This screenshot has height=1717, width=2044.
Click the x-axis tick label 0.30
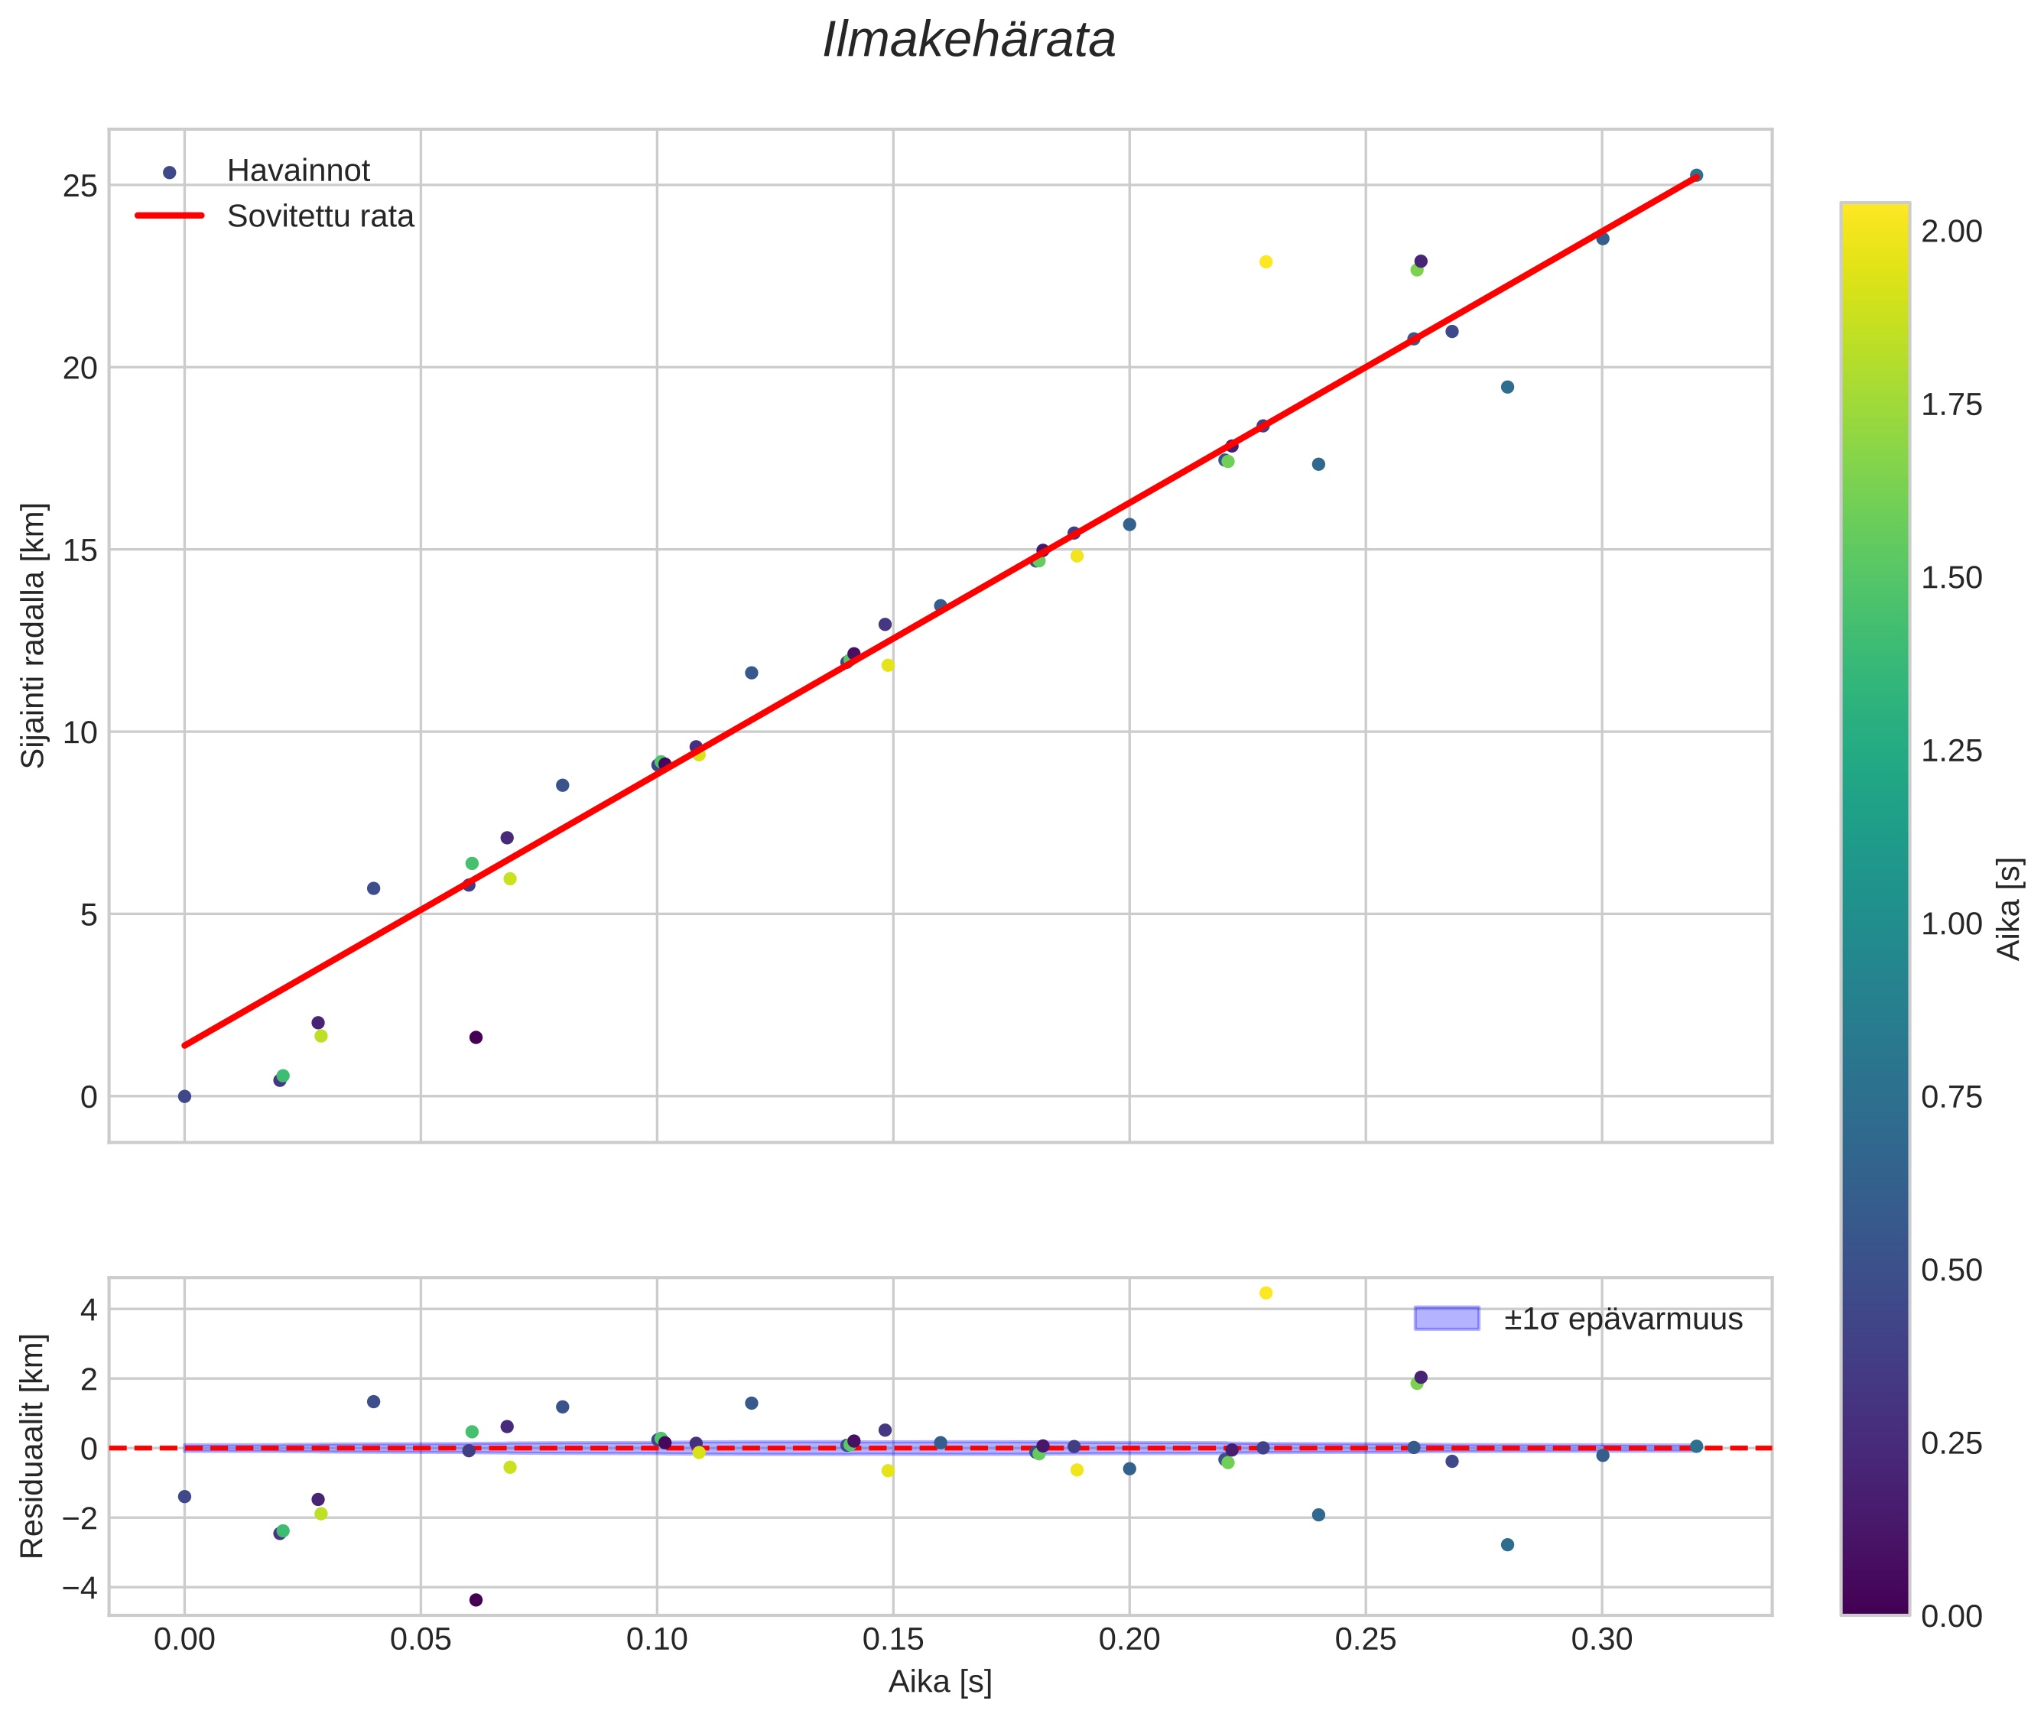1602,1640
